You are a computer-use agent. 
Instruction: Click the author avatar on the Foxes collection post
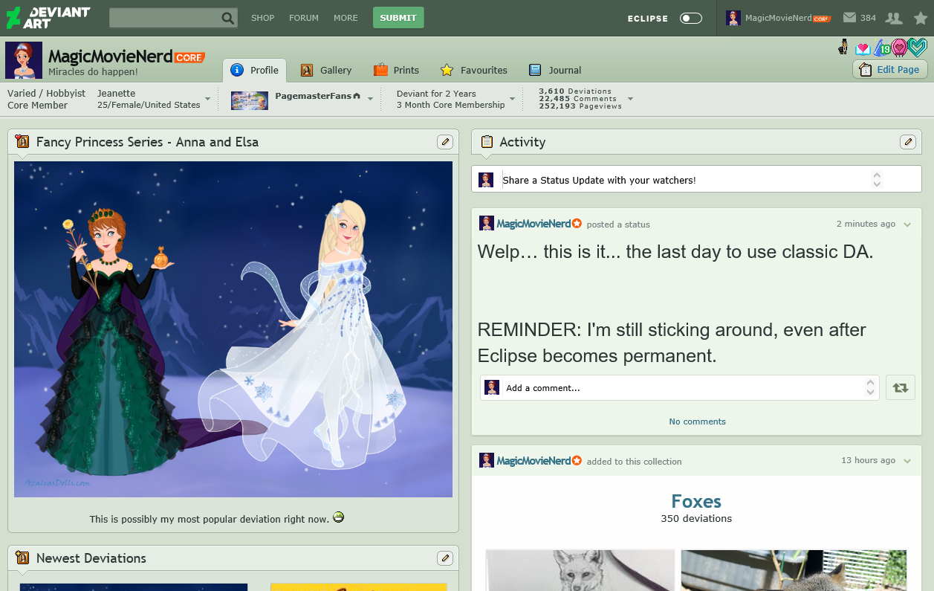tap(486, 460)
